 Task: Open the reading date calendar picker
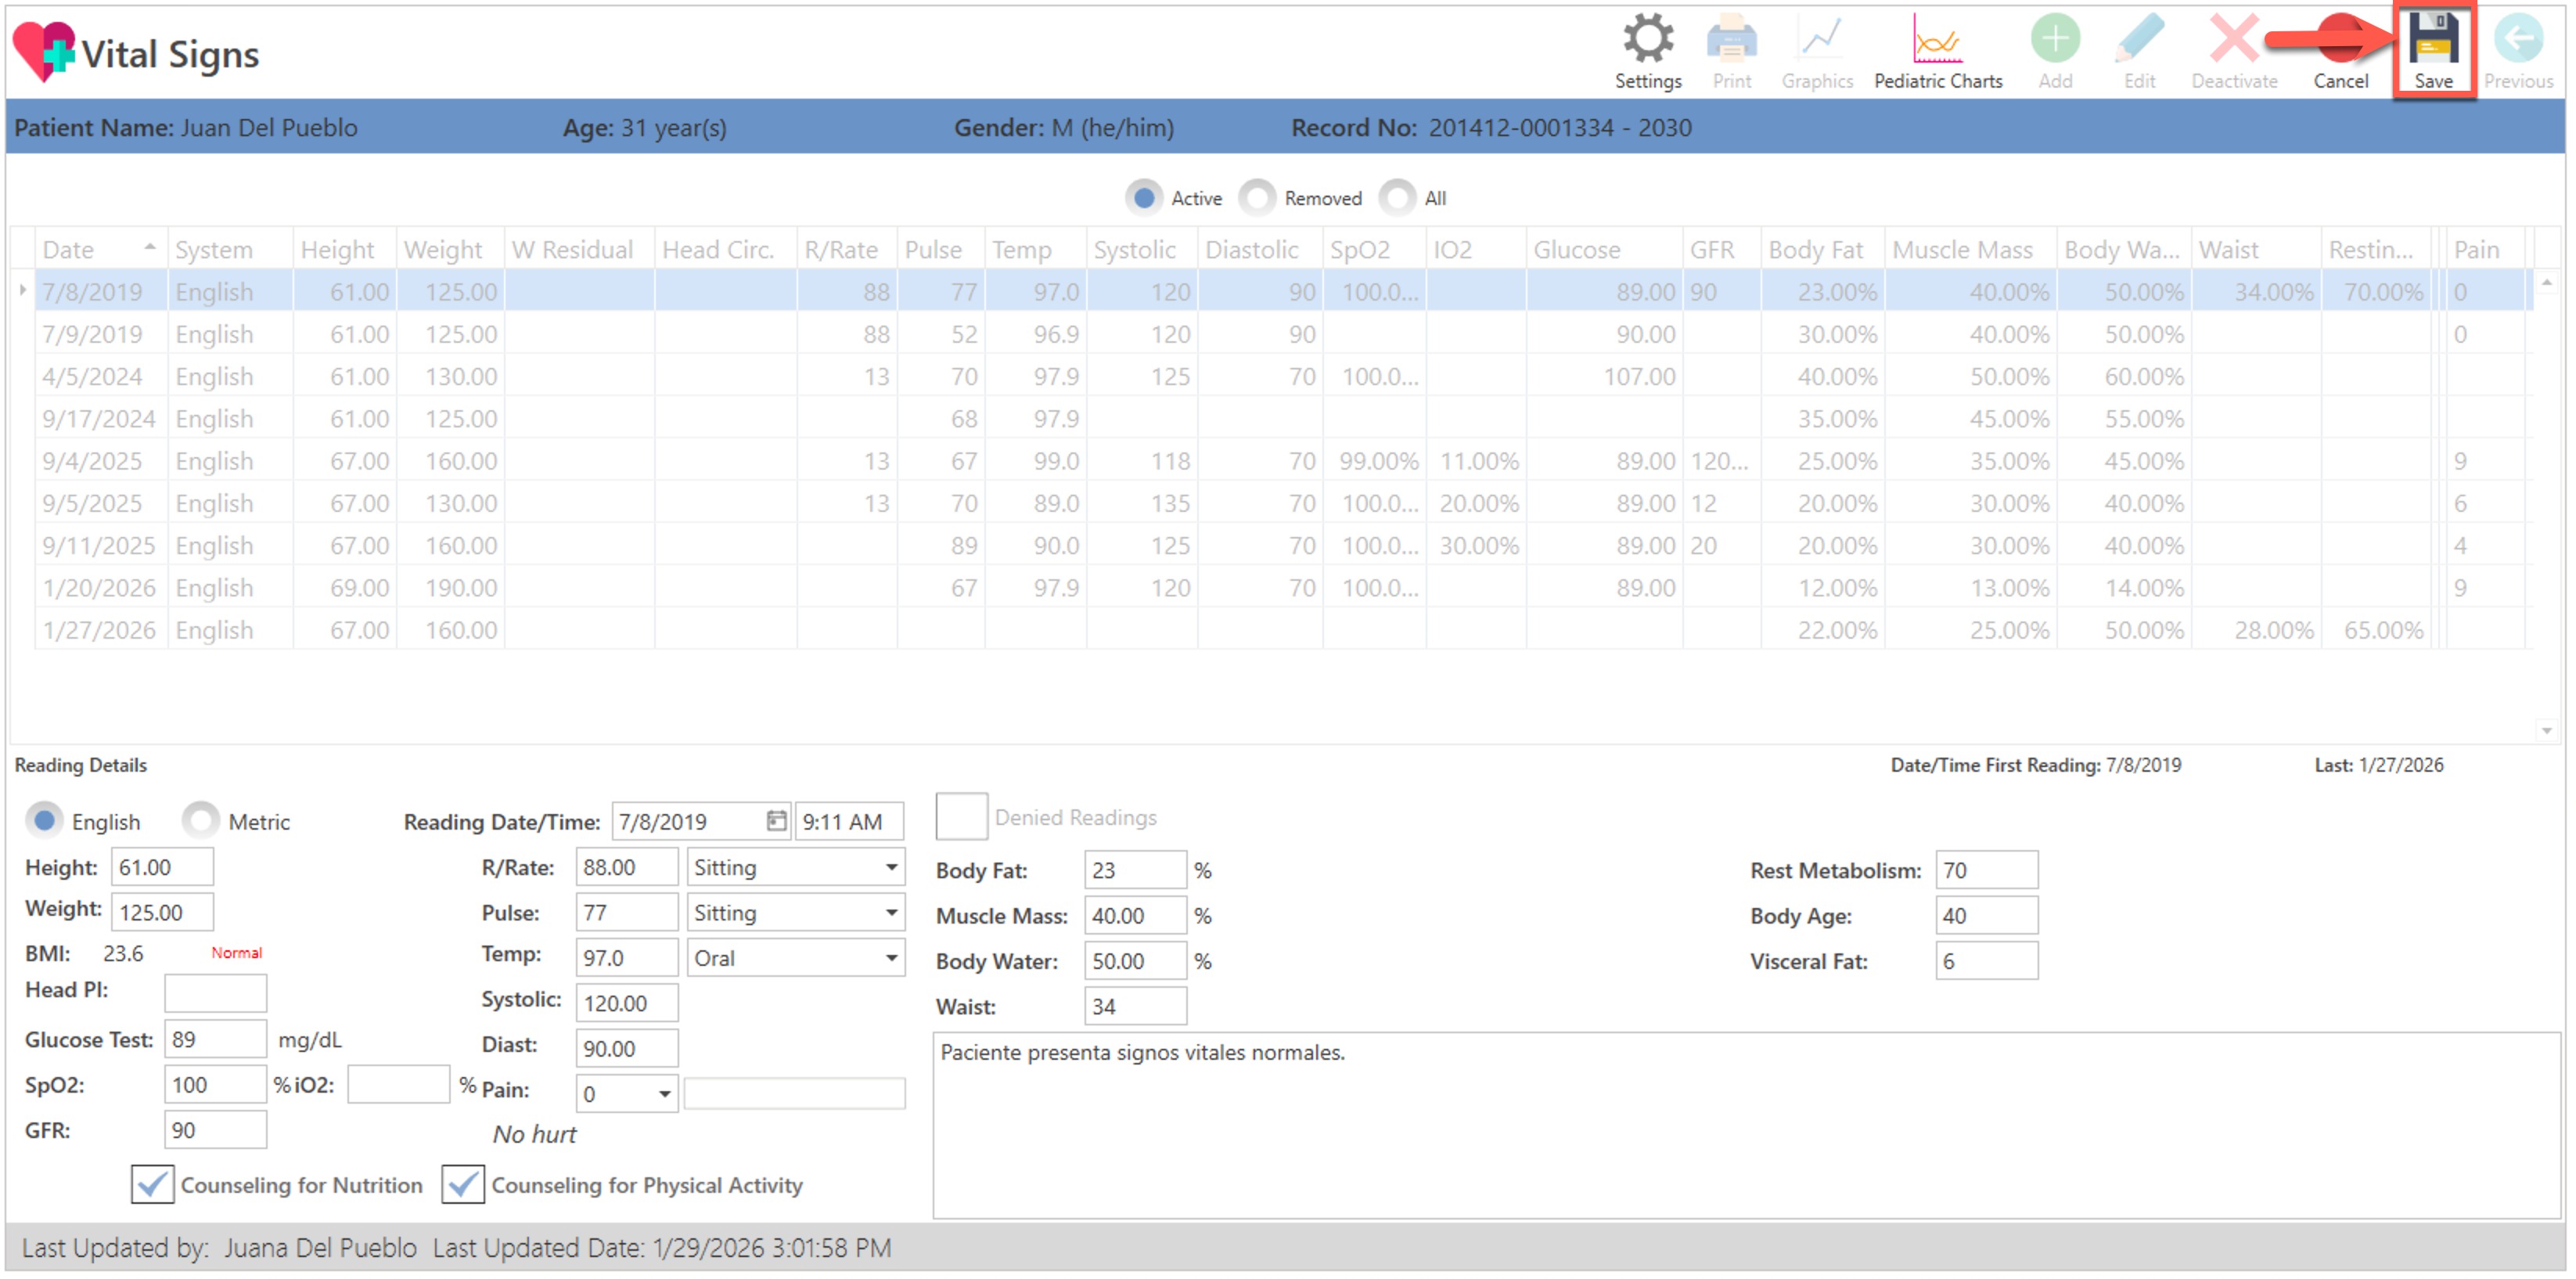click(776, 821)
